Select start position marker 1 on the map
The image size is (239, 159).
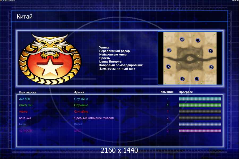[x=182, y=79]
